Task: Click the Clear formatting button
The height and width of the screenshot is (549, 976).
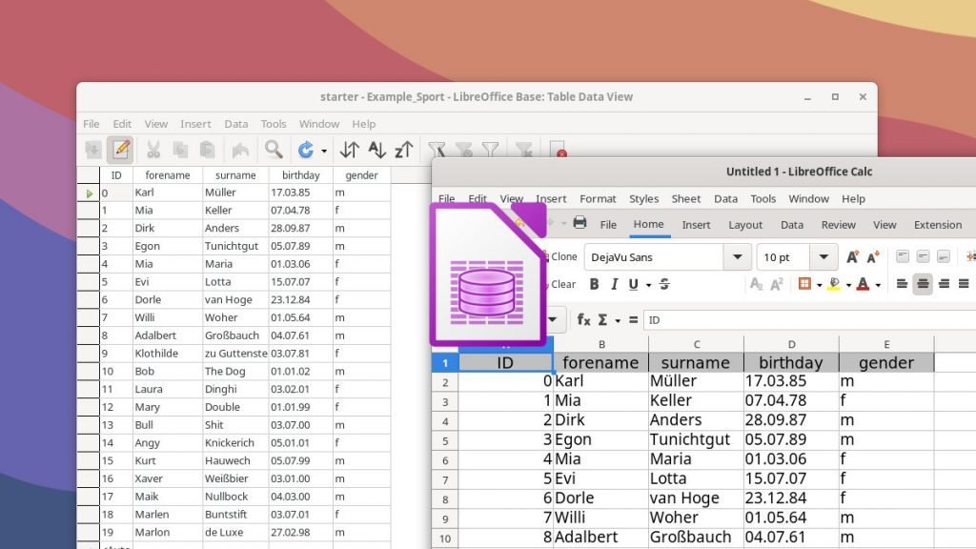Action: pos(562,284)
